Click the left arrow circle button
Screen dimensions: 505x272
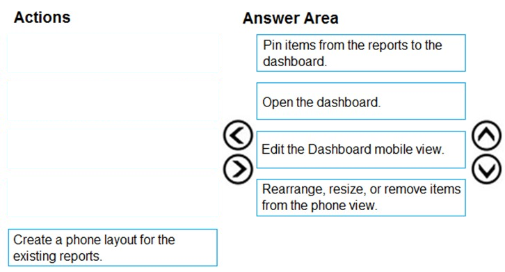(x=238, y=135)
